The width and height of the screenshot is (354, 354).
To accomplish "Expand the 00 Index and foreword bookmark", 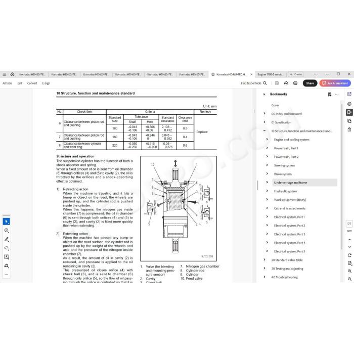I will click(x=264, y=114).
